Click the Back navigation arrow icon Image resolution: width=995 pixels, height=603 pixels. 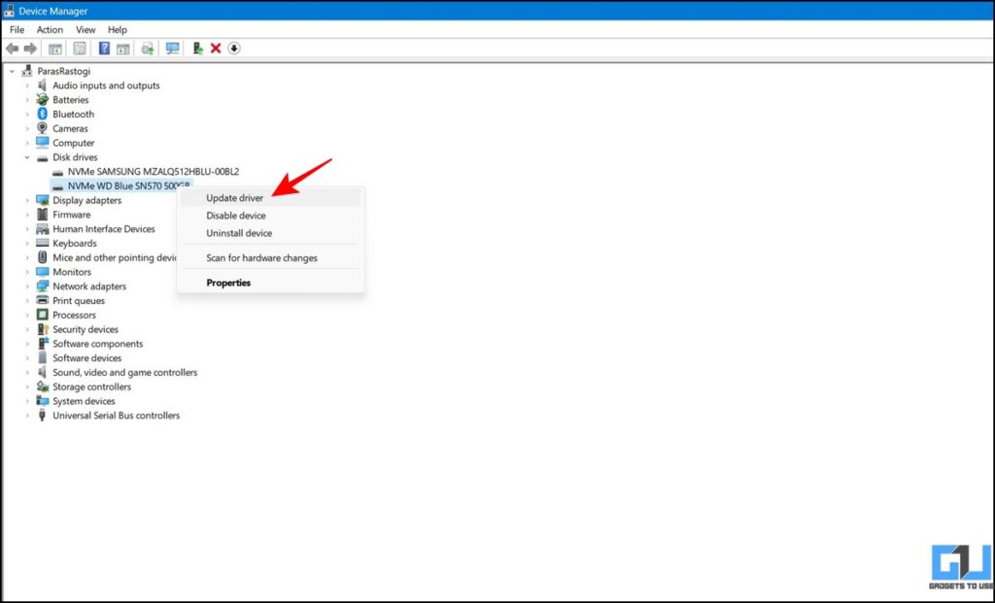coord(14,48)
